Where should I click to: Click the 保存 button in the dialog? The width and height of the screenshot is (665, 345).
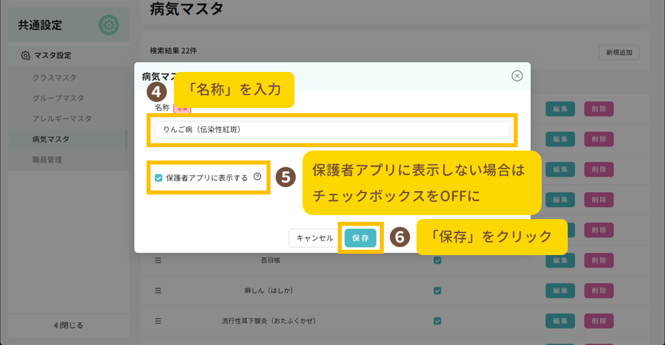tap(360, 238)
